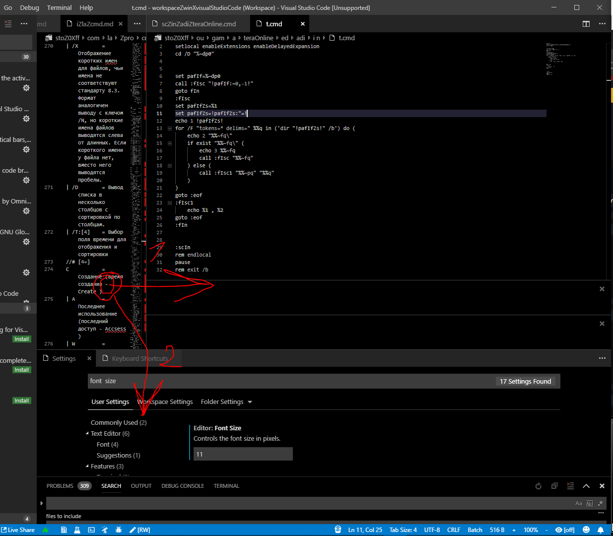Change the 100% zoom level indicator
This screenshot has width=613, height=536.
coord(531,530)
